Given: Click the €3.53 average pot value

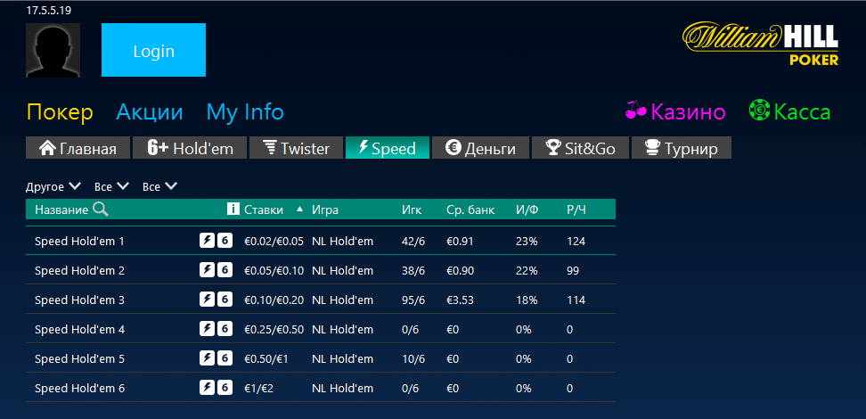Looking at the screenshot, I should 460,300.
